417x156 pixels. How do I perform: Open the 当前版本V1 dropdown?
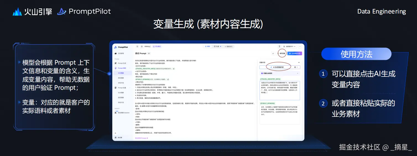(x=290, y=46)
